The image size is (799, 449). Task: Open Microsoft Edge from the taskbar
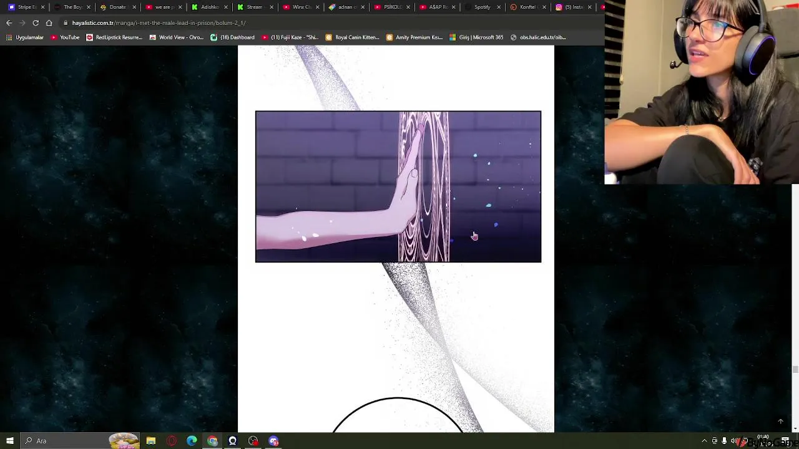point(192,441)
